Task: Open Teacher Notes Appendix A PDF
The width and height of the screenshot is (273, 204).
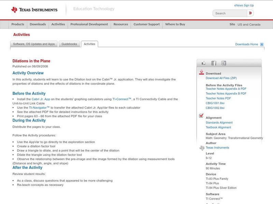Action: 226,89
